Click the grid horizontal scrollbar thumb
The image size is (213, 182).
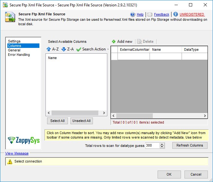pos(135,116)
